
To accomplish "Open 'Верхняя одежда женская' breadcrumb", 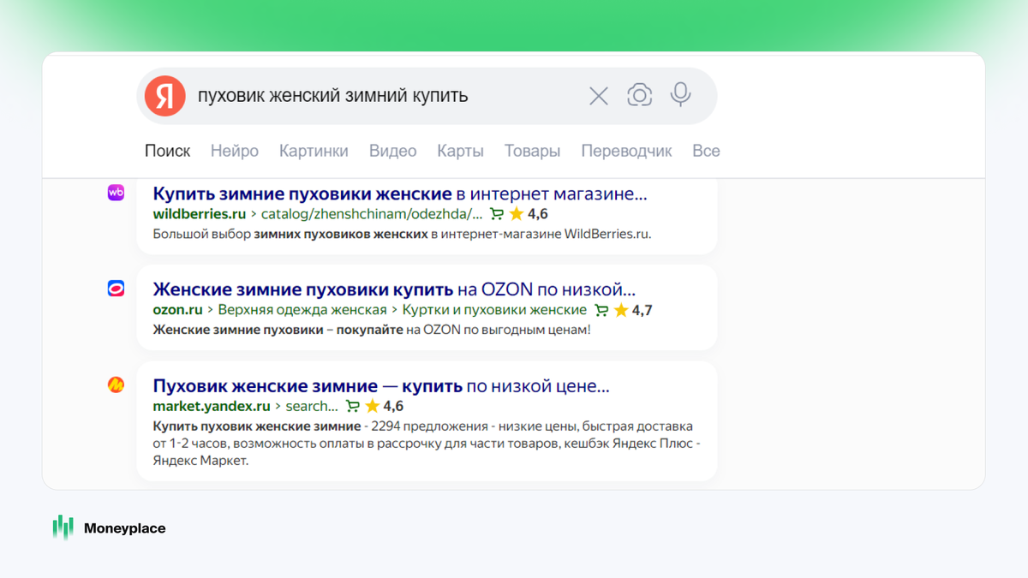I will tap(302, 310).
